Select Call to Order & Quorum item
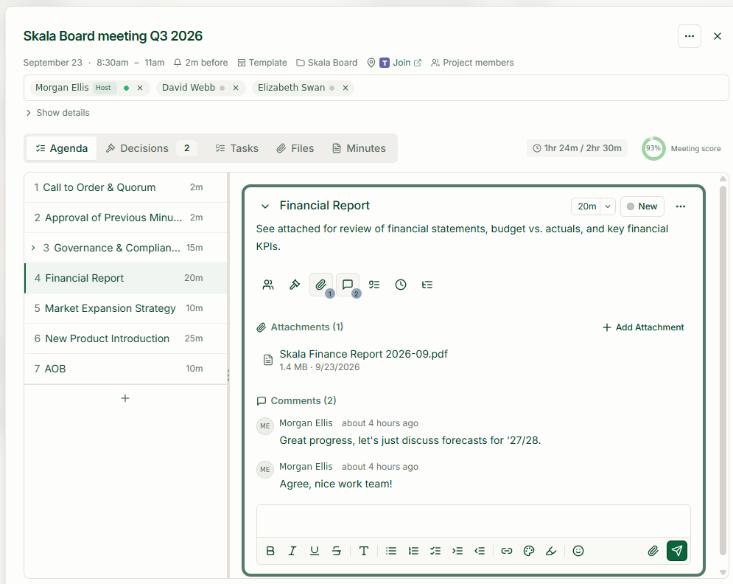The height and width of the screenshot is (584, 733). [x=125, y=187]
